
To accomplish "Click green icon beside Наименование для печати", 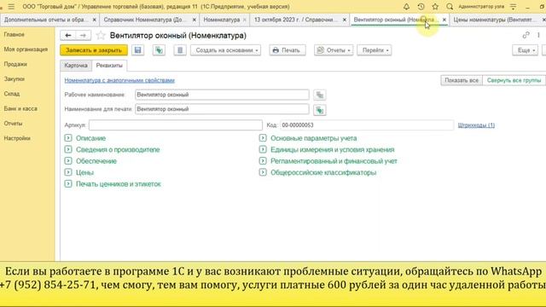I will point(319,110).
